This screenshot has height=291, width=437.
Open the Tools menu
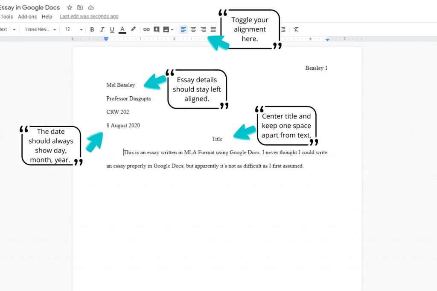pyautogui.click(x=6, y=17)
